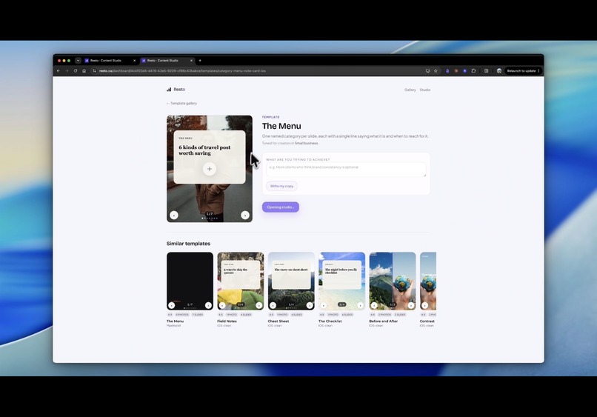The image size is (597, 417).
Task: Open the Studio nav link
Action: [x=425, y=90]
